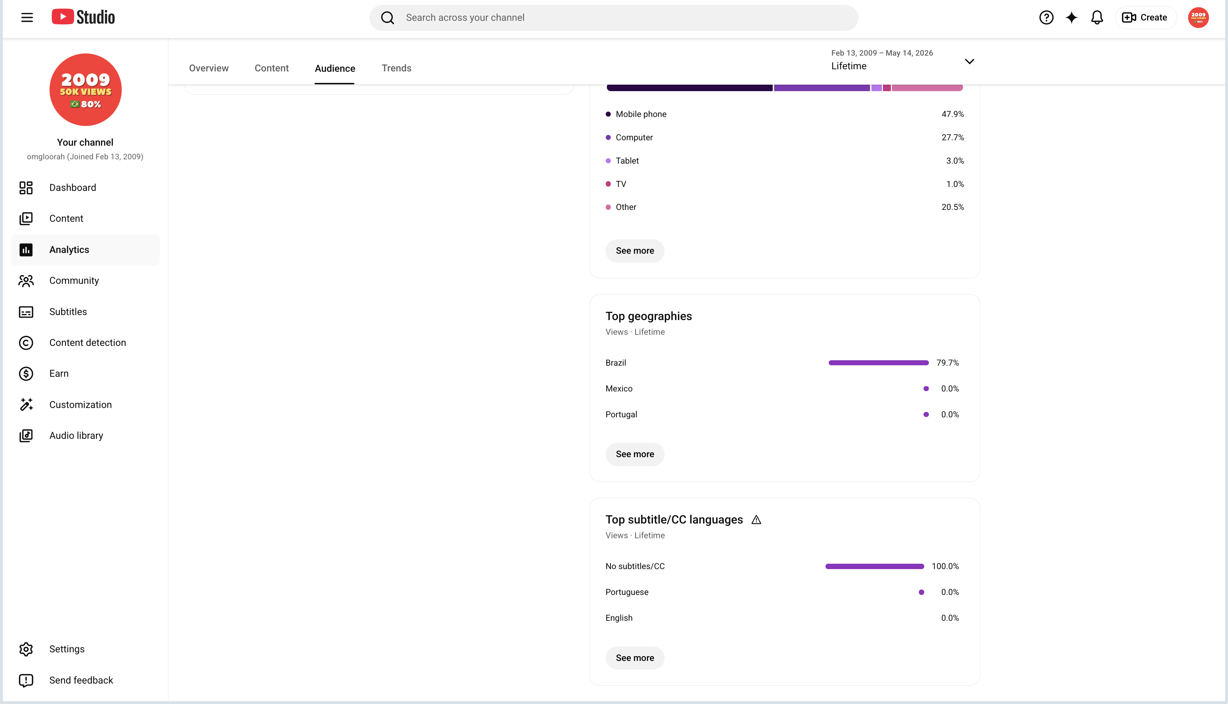Click Send feedback link
The width and height of the screenshot is (1228, 704).
pos(85,680)
